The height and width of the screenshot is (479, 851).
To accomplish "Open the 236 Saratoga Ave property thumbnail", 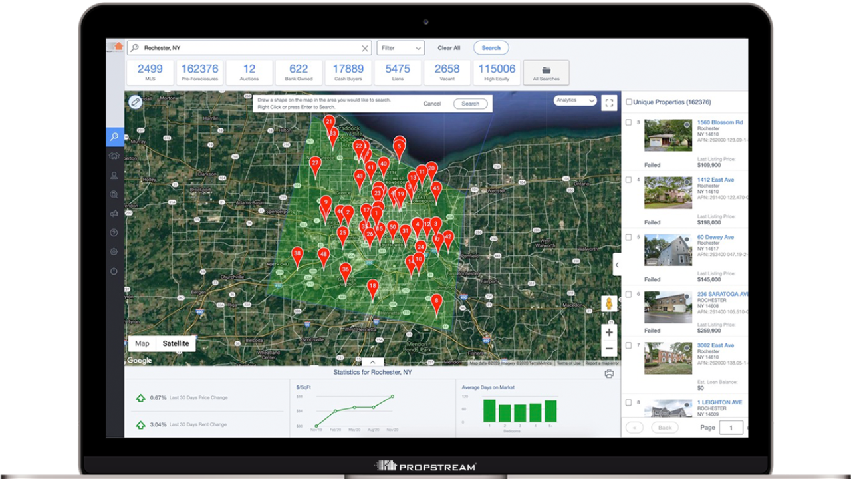I will tap(668, 307).
